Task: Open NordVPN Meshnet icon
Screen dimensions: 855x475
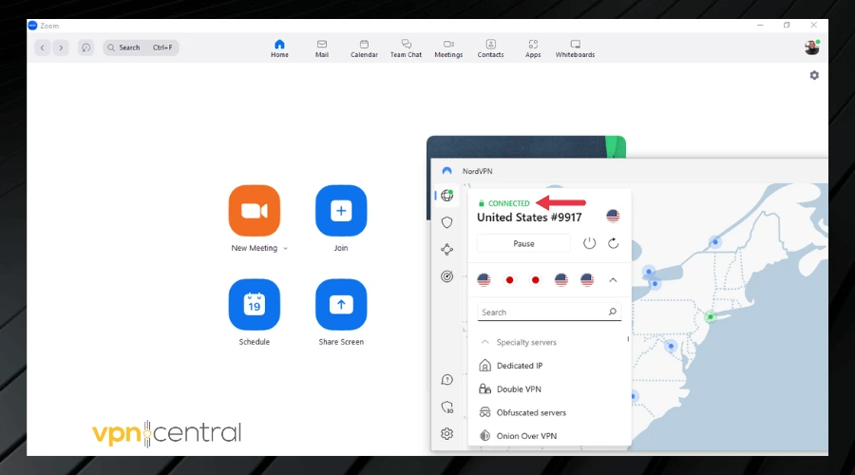Action: point(447,249)
